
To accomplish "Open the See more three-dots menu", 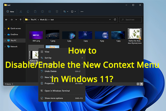I will [82, 12].
